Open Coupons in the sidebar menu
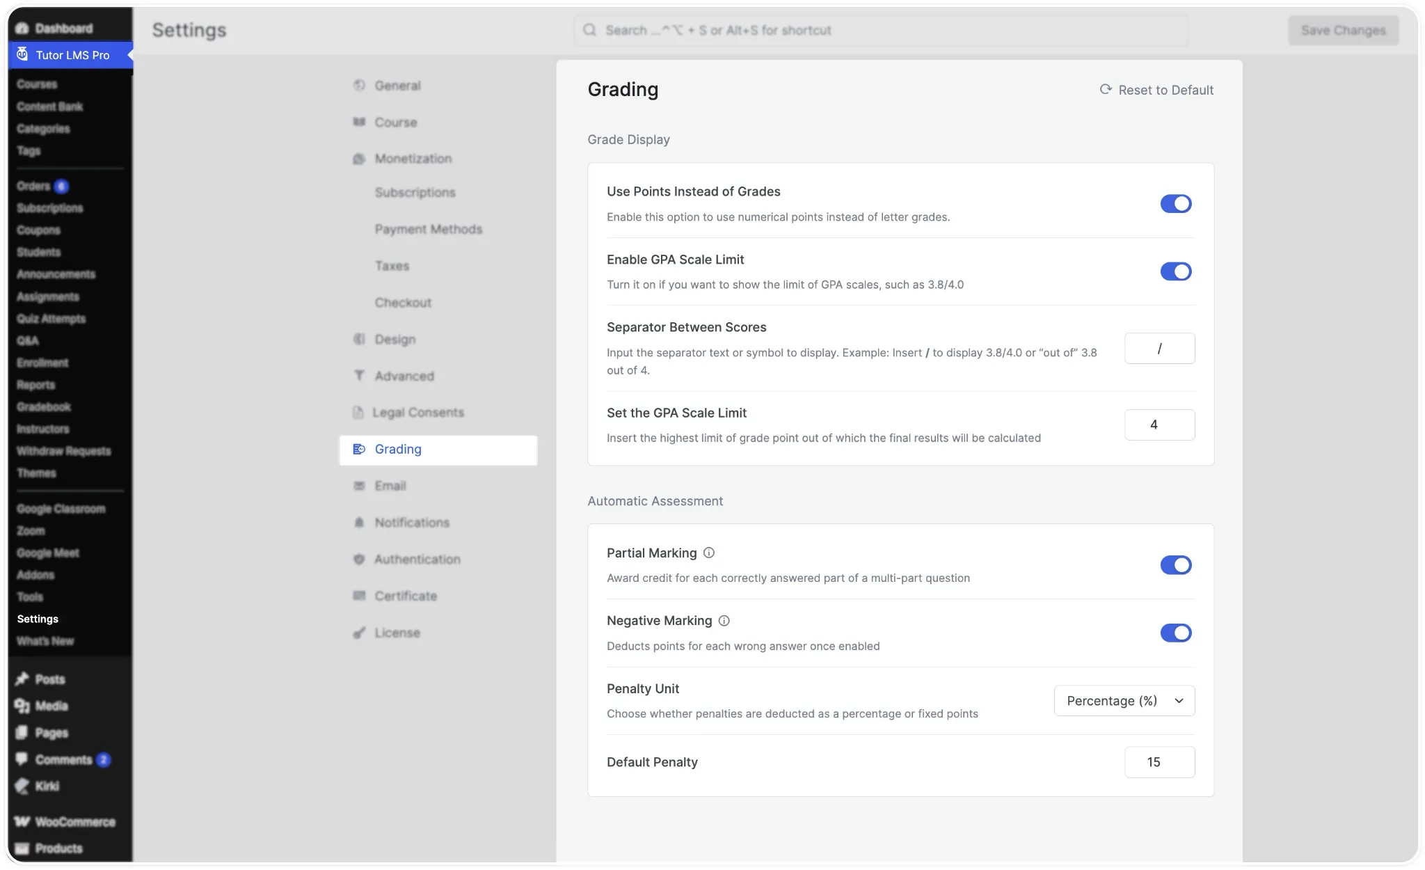 38,230
